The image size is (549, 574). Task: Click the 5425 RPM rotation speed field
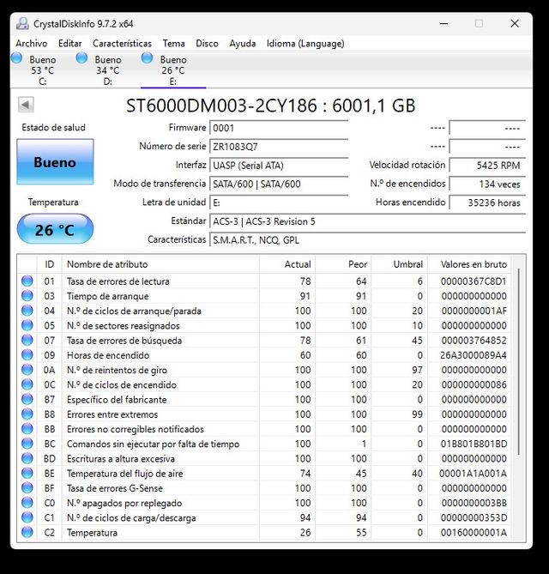point(487,166)
